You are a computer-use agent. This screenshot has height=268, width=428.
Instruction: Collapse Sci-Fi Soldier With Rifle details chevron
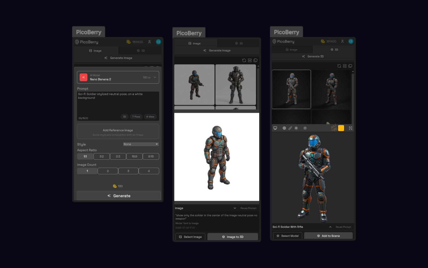(330, 227)
